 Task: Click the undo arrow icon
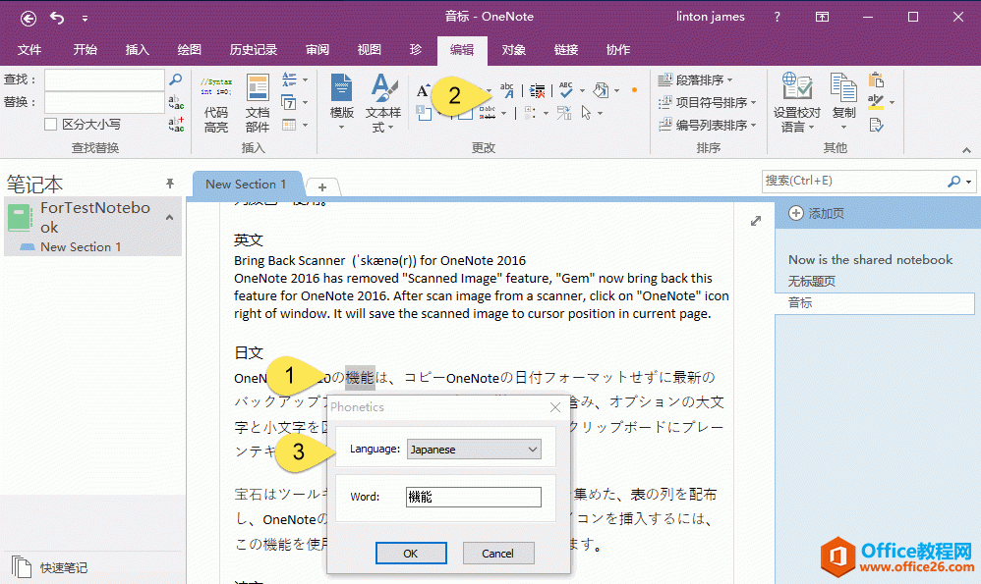pyautogui.click(x=57, y=18)
